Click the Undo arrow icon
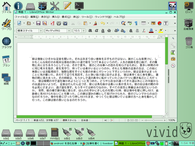This screenshot has height=146, width=195. click(103, 23)
